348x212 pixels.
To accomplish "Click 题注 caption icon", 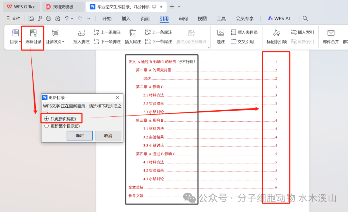I will (x=221, y=37).
